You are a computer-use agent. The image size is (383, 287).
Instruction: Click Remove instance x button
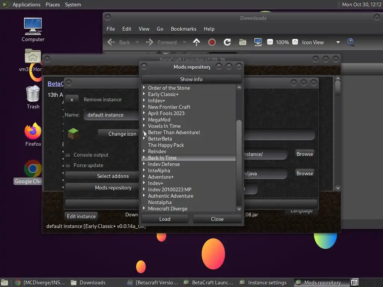pos(72,99)
